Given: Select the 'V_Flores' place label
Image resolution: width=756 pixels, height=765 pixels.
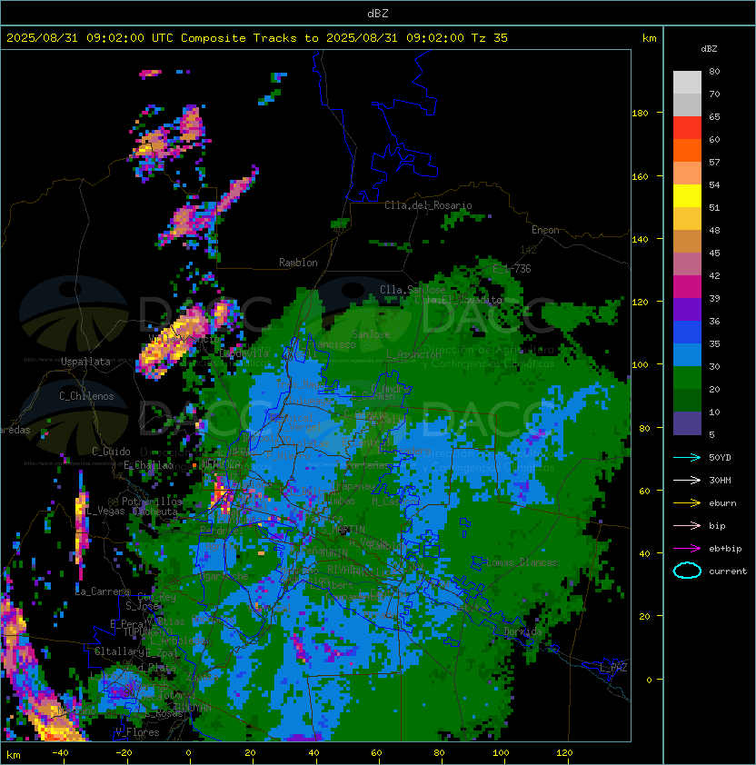Looking at the screenshot, I should (x=137, y=732).
